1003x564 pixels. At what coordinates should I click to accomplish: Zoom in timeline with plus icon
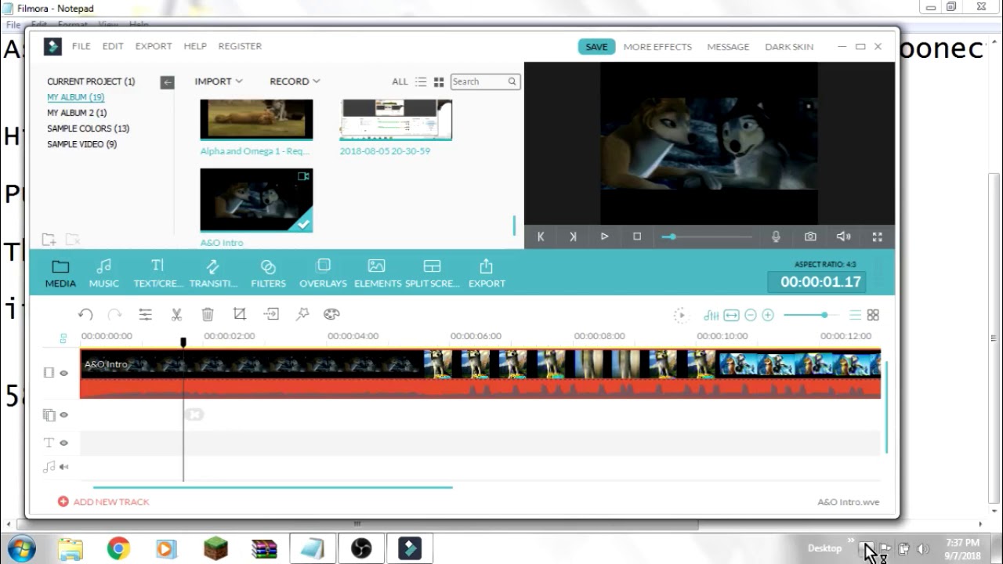768,315
